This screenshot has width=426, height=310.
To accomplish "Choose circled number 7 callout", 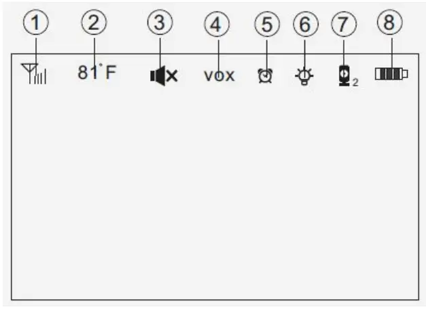I will click(344, 24).
